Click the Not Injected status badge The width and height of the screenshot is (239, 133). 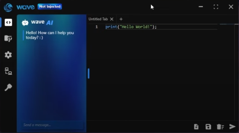(50, 6)
